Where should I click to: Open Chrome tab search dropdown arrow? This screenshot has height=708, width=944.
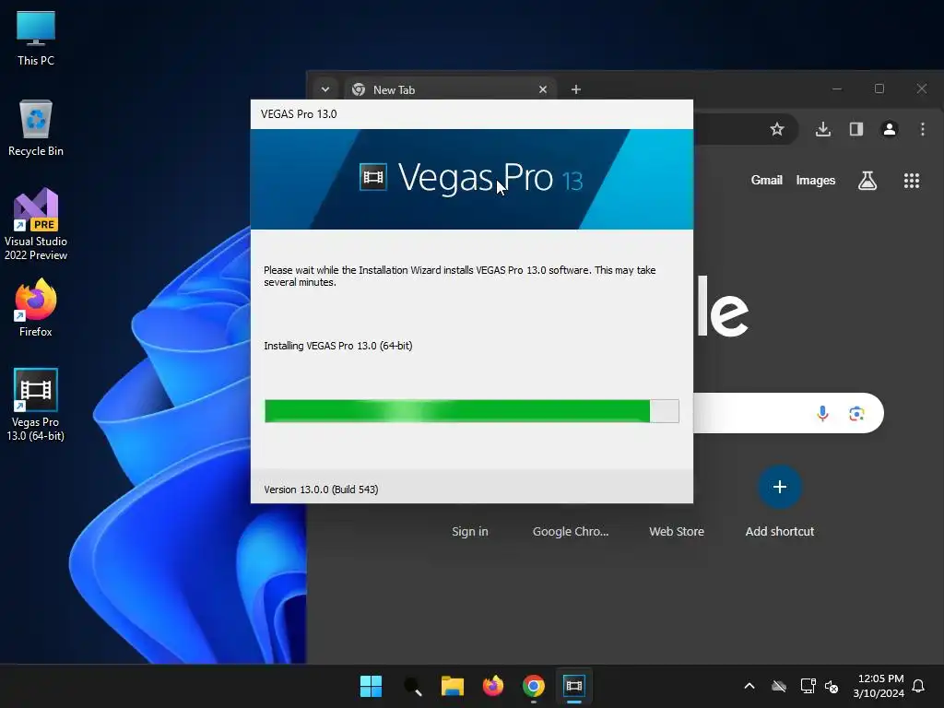[x=325, y=89]
